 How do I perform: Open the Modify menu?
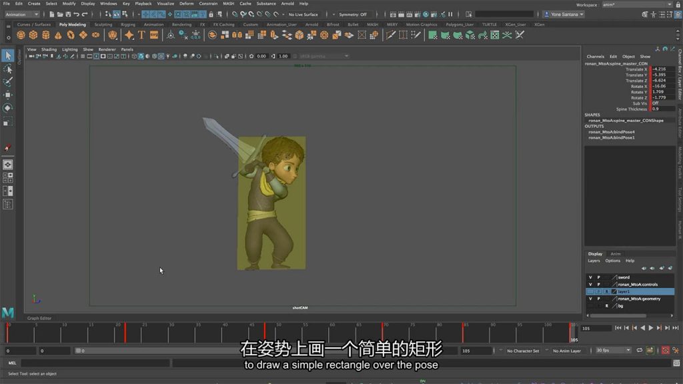[x=69, y=3]
